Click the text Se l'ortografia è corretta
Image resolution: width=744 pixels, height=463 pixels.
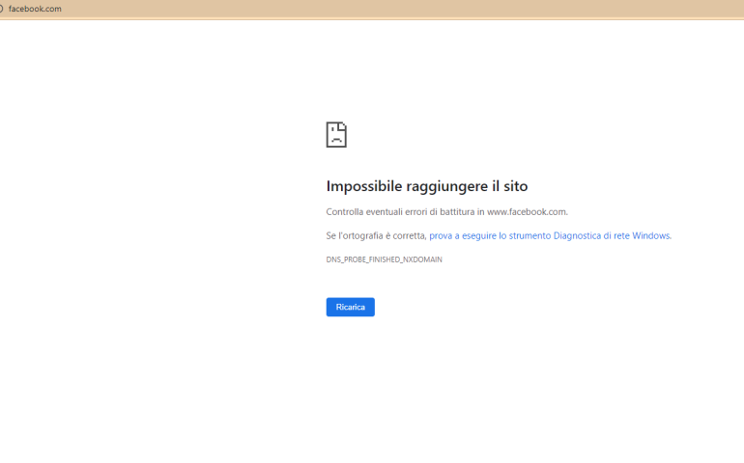pyautogui.click(x=376, y=235)
